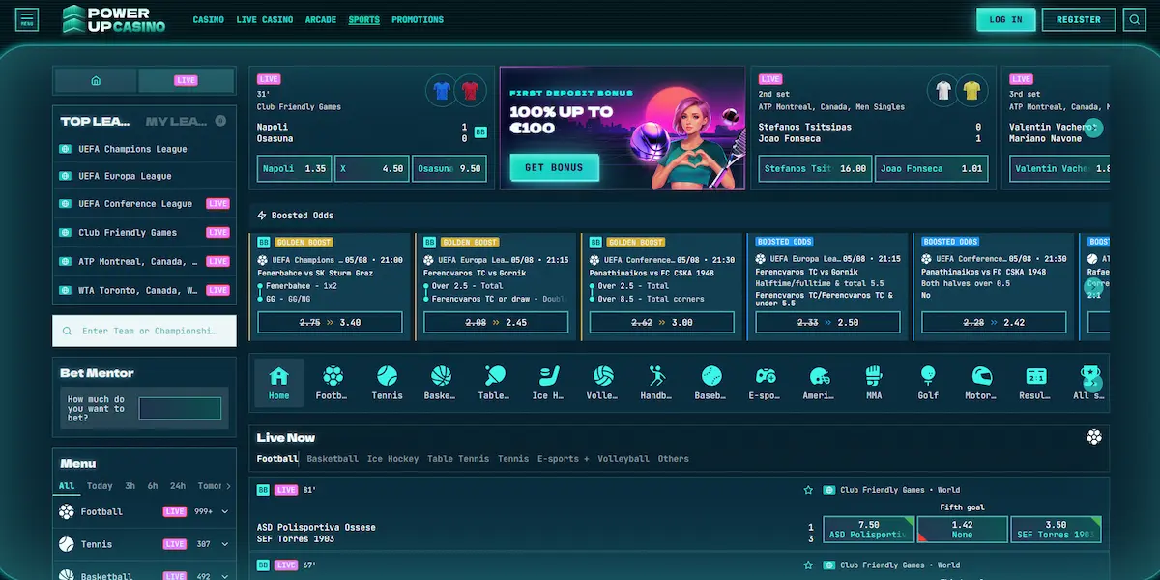1160x580 pixels.
Task: Click the football icon in Live Now header
Action: coord(1093,437)
